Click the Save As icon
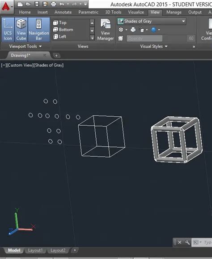The width and height of the screenshot is (212, 259). [x=45, y=4]
